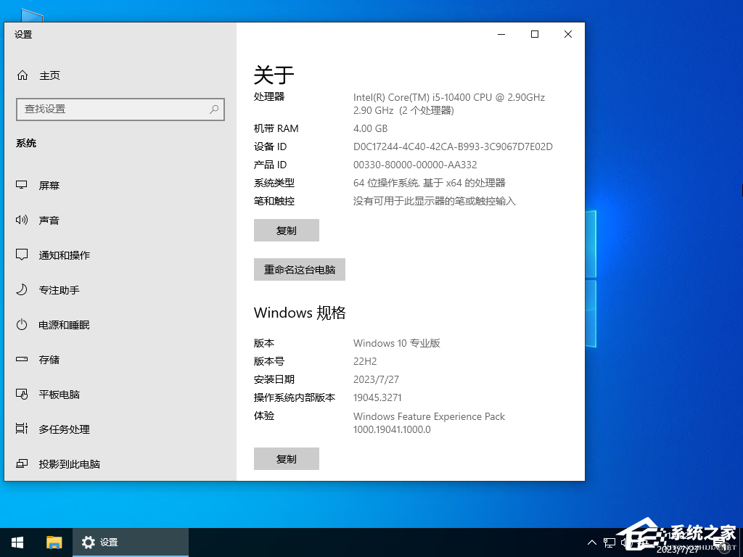Open 多任务处理 multitasking settings
Viewport: 743px width, 557px height.
coord(64,429)
